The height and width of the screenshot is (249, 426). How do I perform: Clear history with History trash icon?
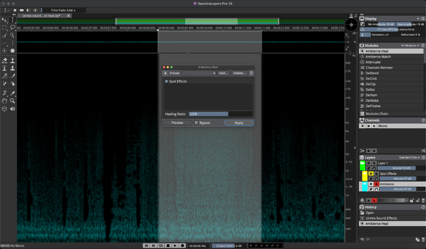click(423, 240)
